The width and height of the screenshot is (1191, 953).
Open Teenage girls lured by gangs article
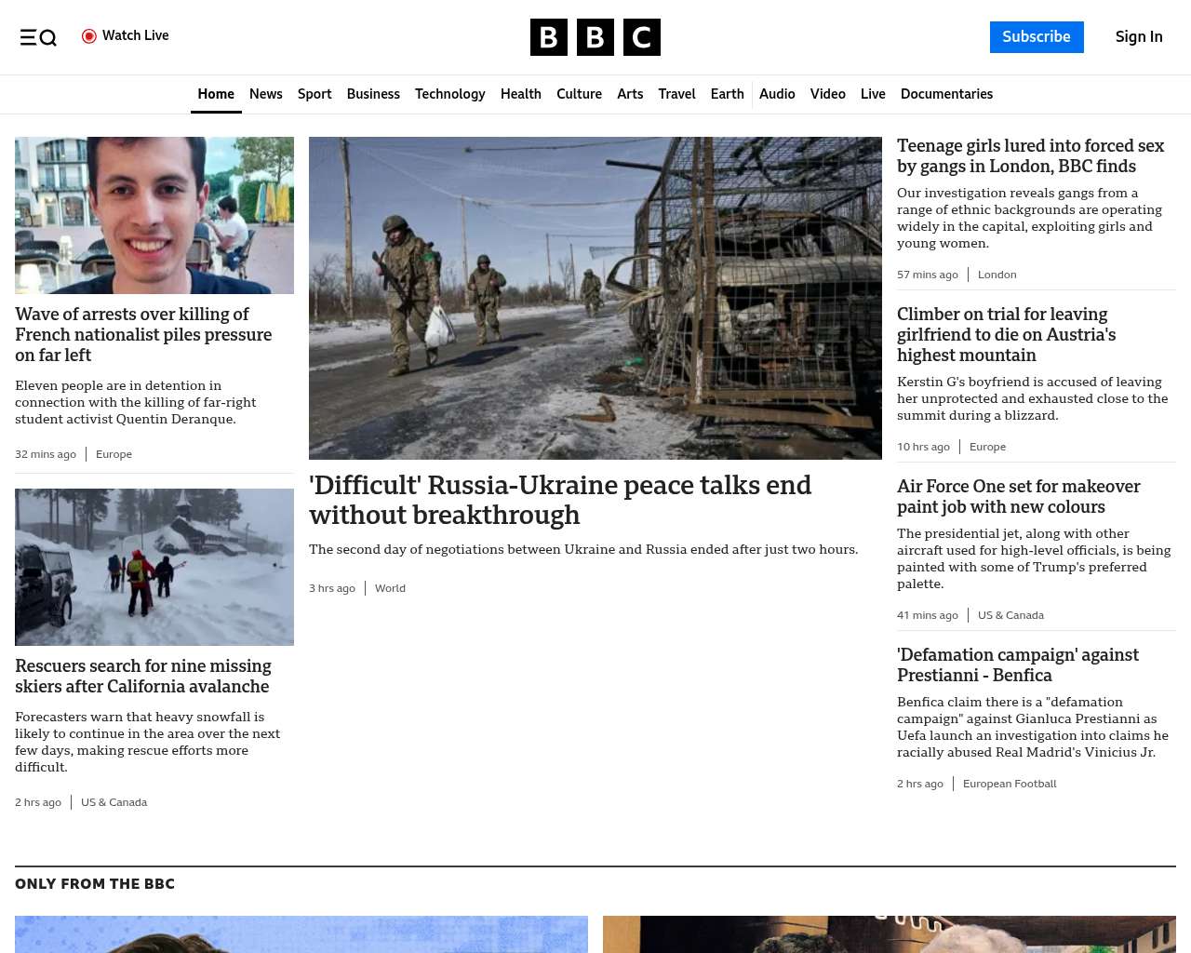tap(1030, 156)
